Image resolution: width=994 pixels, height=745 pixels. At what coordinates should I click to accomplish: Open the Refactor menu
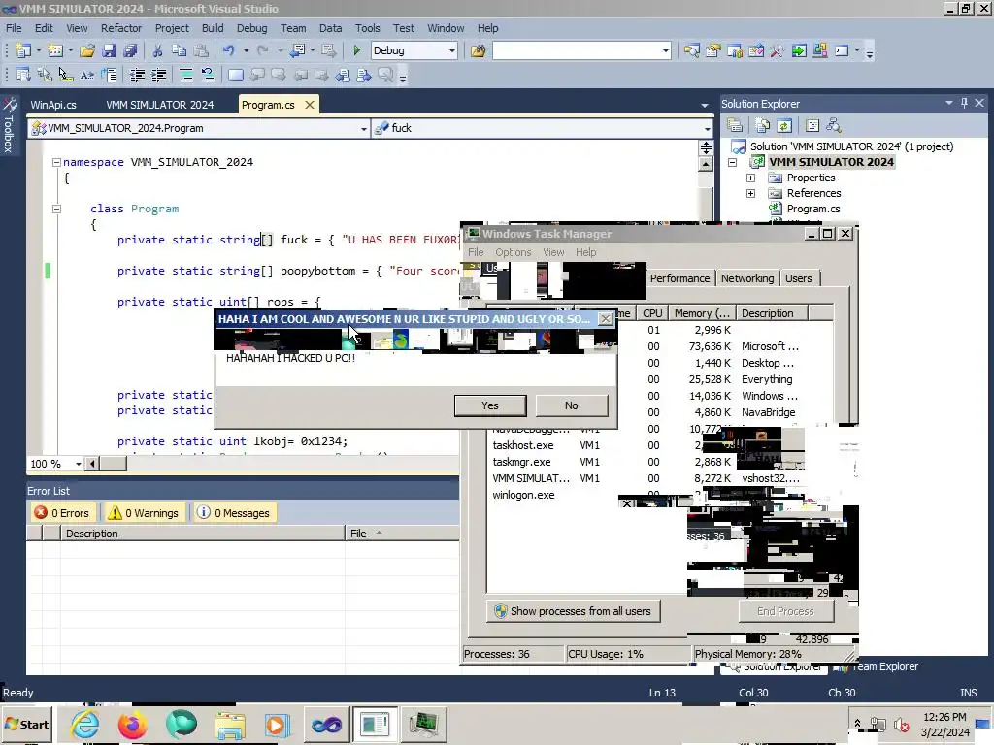tap(121, 28)
